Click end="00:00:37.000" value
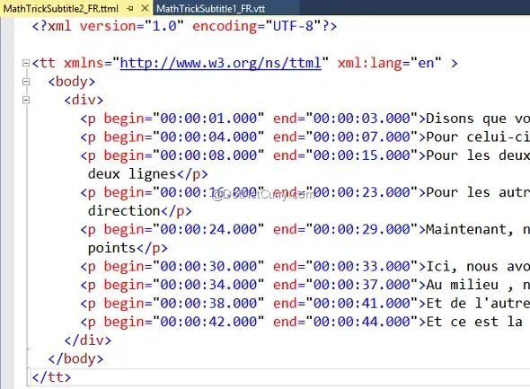The image size is (530, 389). coord(362,285)
